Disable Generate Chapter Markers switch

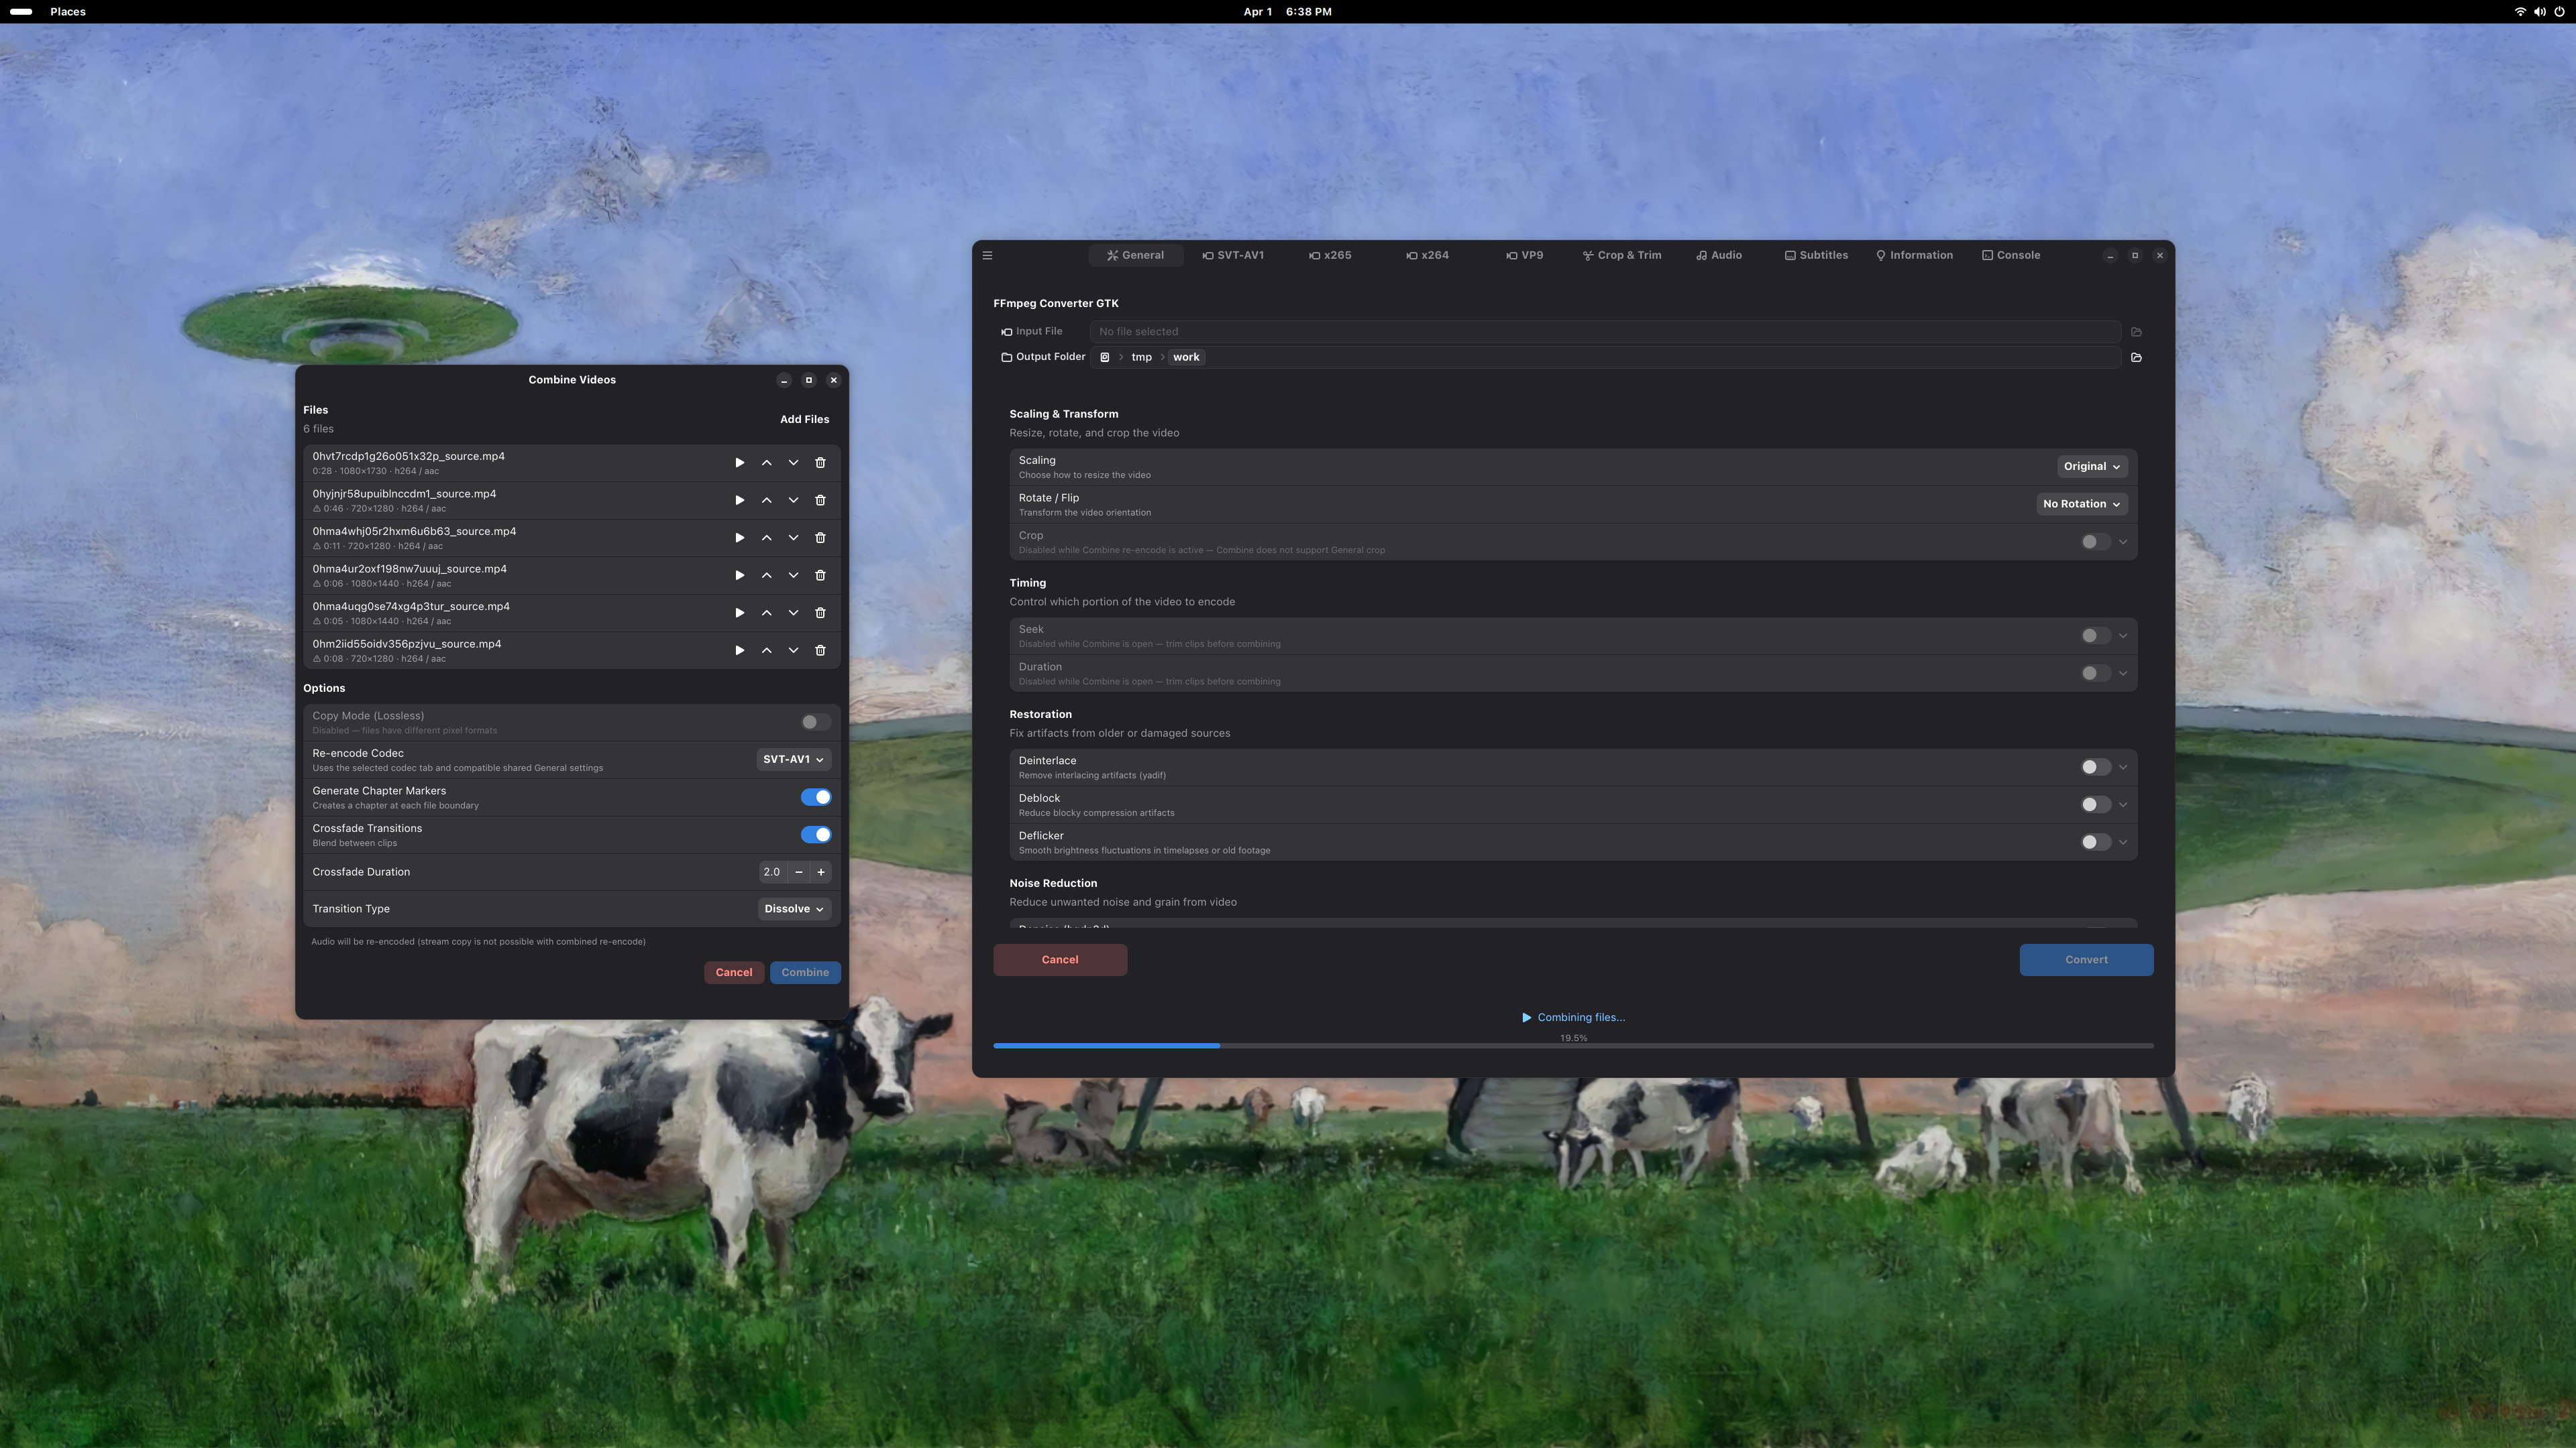point(815,798)
